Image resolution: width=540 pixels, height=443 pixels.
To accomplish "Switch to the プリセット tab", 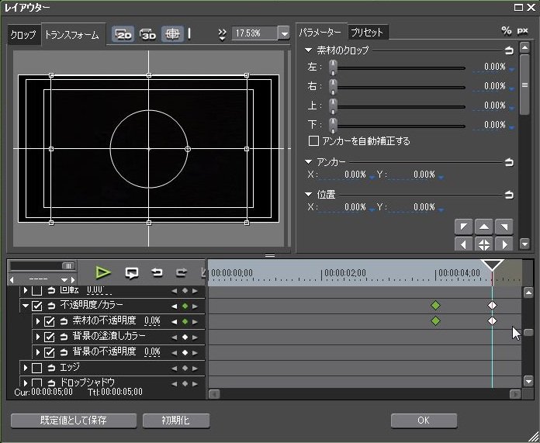I will (367, 33).
